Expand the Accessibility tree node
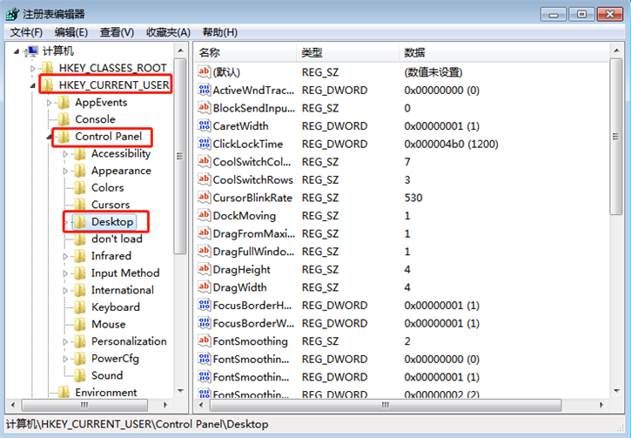This screenshot has width=631, height=438. [x=66, y=154]
